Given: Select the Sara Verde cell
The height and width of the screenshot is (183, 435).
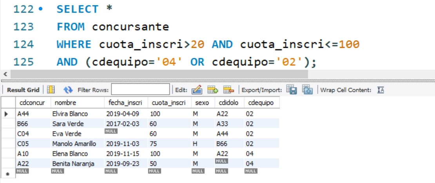Looking at the screenshot, I should [x=78, y=124].
